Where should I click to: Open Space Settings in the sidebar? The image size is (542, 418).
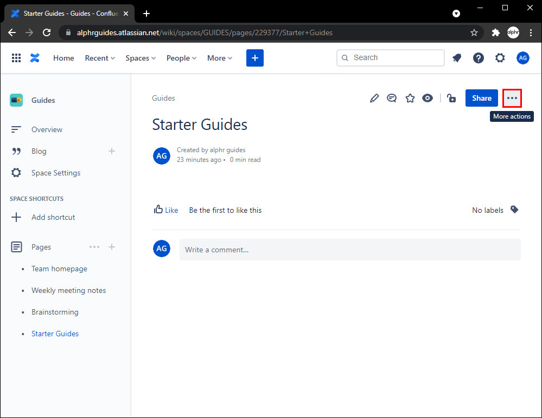tap(55, 173)
